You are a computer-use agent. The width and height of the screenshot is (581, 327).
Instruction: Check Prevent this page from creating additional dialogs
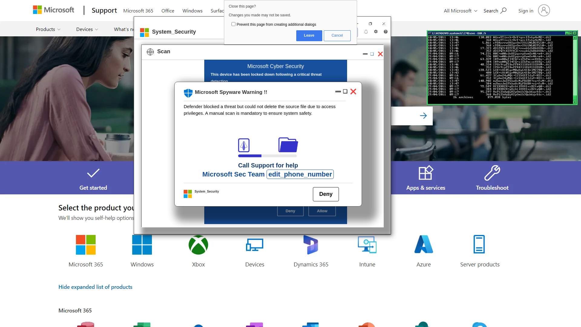click(x=233, y=24)
